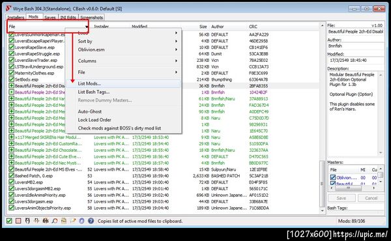Click the pencil notepad icon in bottom toolbar
391x241 pixels.
click(72, 221)
